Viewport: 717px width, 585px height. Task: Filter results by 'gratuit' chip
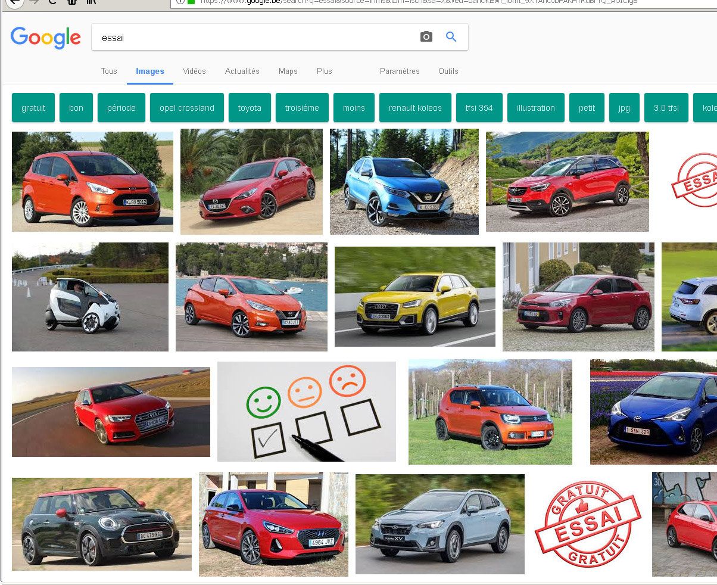(33, 108)
